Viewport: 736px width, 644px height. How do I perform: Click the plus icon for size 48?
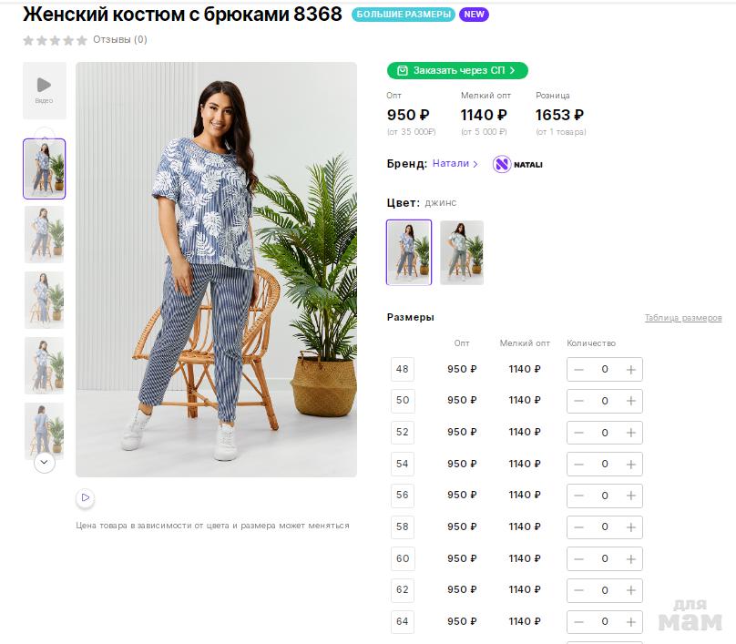click(630, 370)
